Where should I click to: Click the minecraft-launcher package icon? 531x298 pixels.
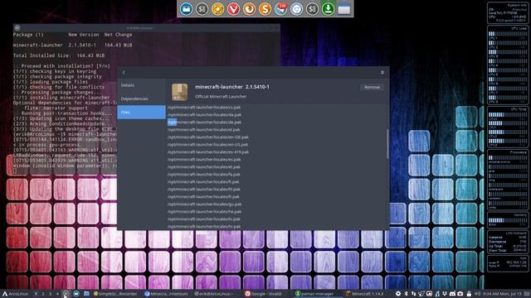(179, 92)
